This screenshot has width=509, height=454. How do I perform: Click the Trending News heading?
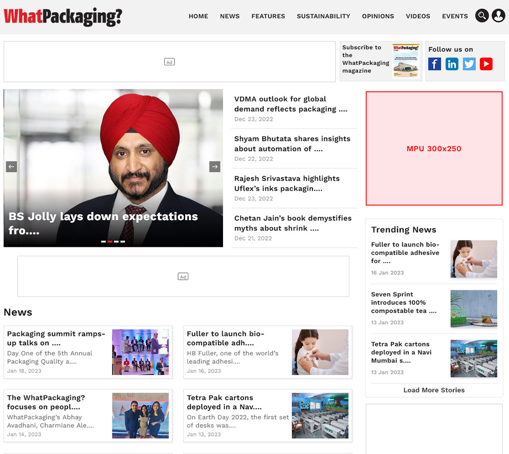pos(403,230)
